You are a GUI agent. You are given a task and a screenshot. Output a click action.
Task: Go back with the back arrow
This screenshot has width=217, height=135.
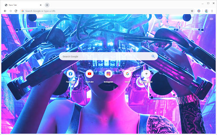coord(5,11)
